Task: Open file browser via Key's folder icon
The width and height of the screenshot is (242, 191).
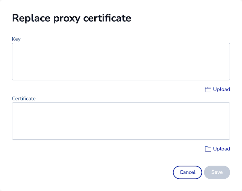Action: [208, 89]
